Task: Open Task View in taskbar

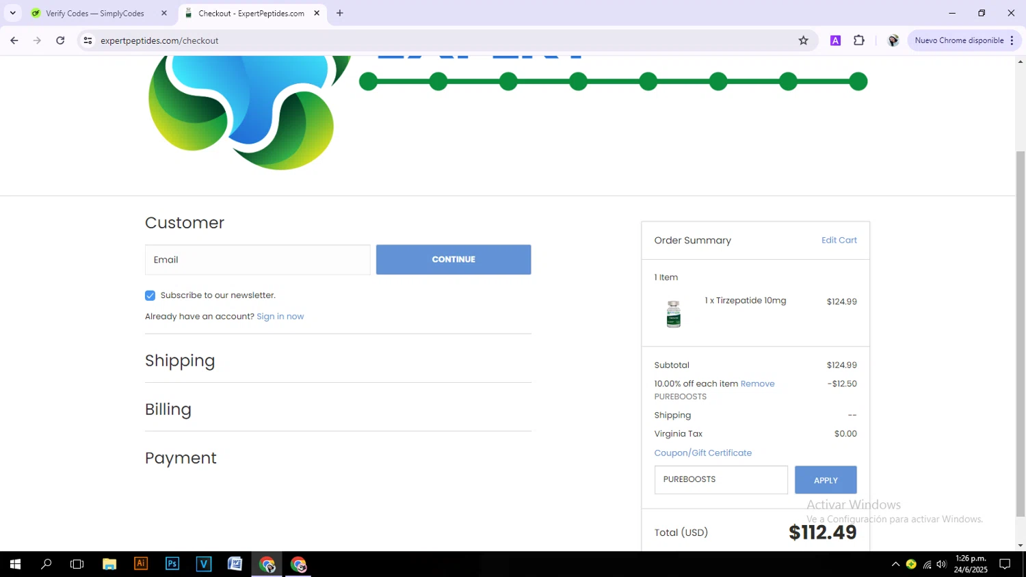Action: click(x=77, y=564)
